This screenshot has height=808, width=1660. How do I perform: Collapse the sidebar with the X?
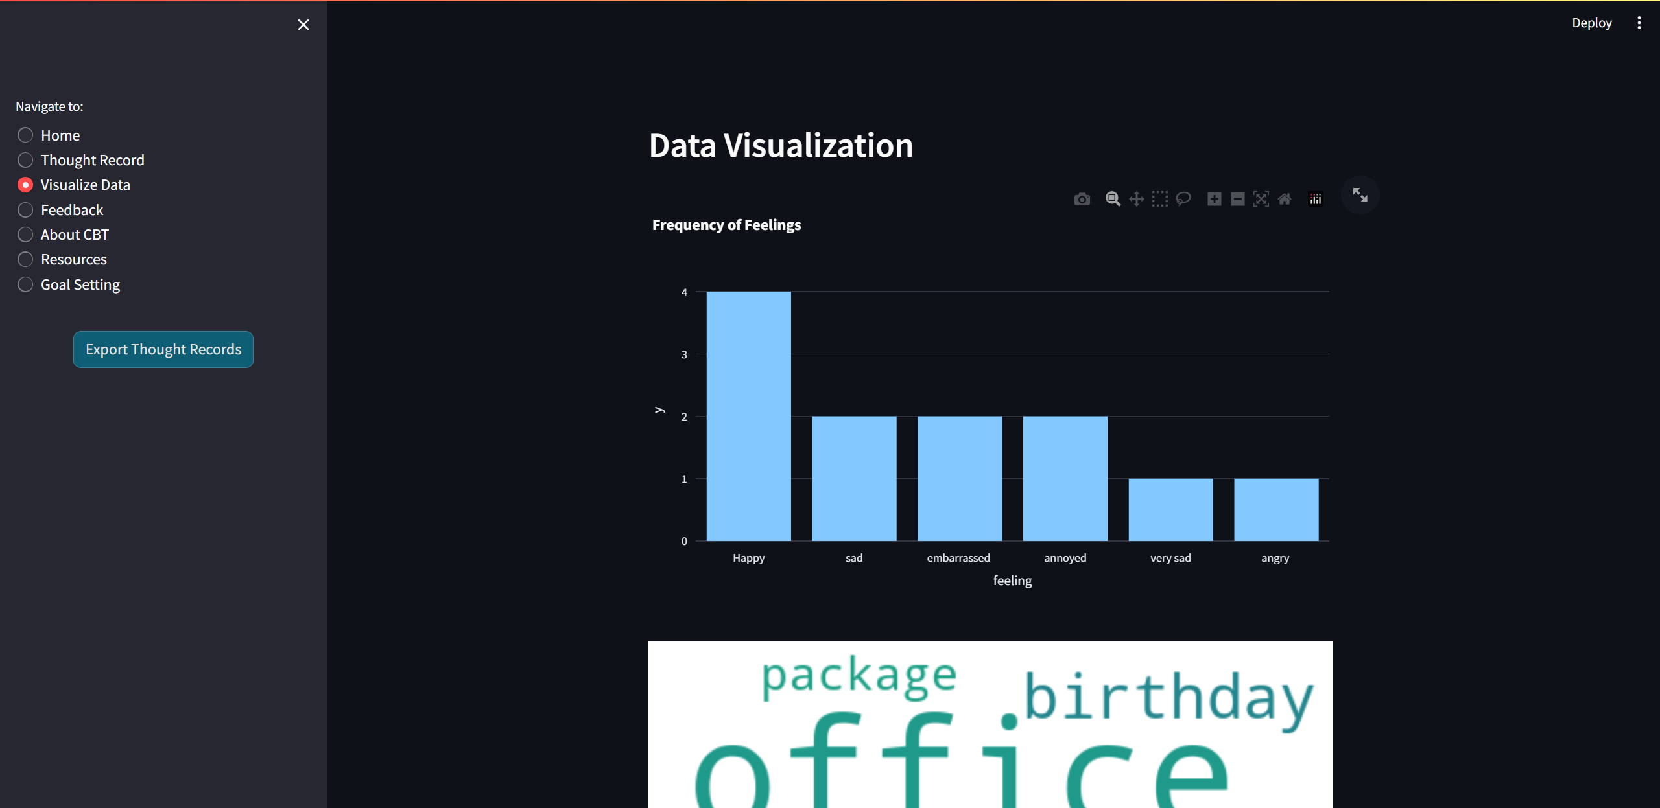pos(303,25)
